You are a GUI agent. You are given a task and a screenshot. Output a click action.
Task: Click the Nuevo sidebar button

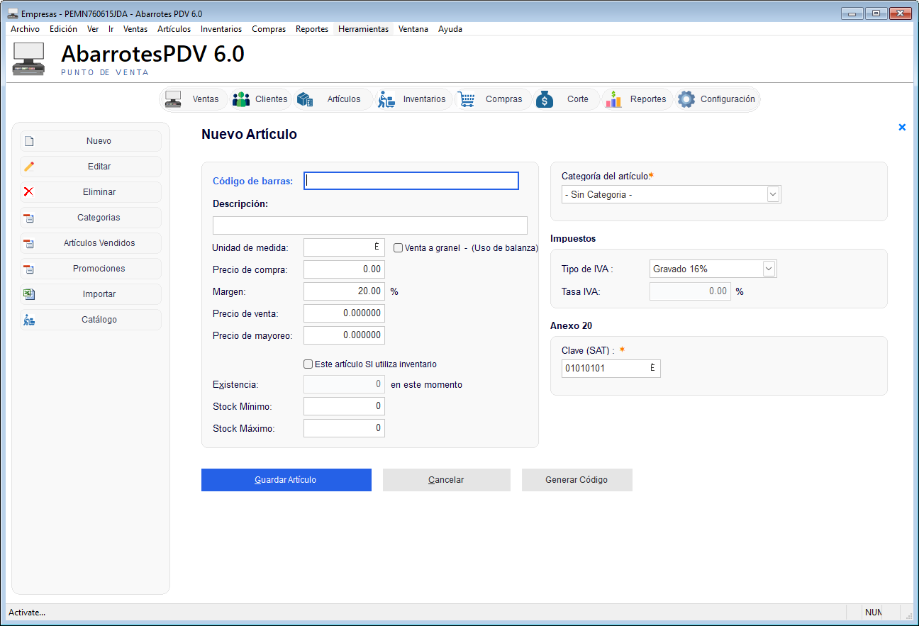coord(91,141)
